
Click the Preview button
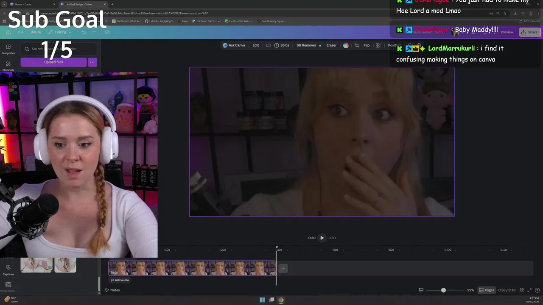507,32
